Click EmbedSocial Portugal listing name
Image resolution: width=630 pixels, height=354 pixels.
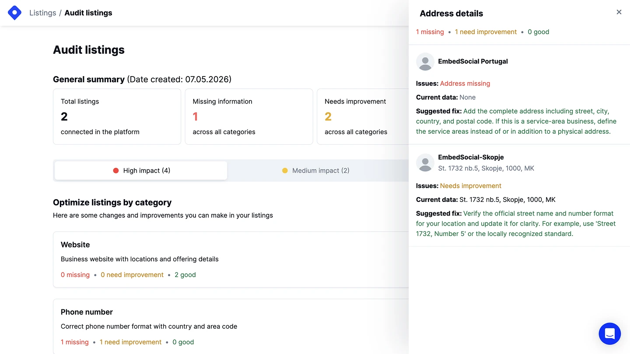click(x=473, y=62)
